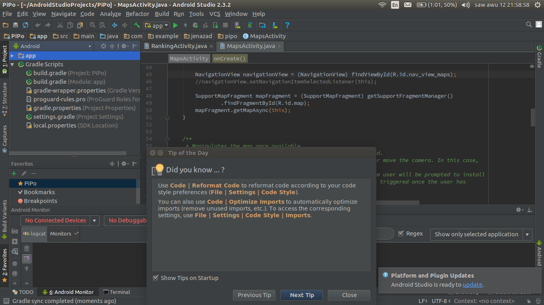Screen dimensions: 544x305
Task: Open the No Connected Devices dropdown arrow
Action: tap(94, 220)
